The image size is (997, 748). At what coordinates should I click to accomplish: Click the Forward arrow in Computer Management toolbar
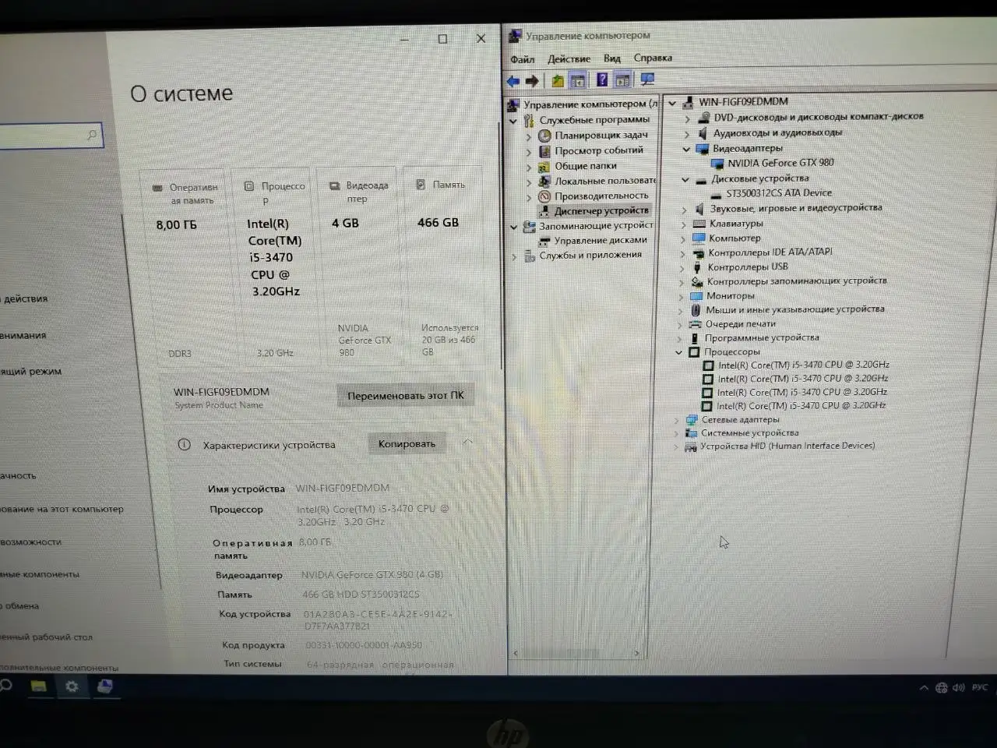coord(532,80)
